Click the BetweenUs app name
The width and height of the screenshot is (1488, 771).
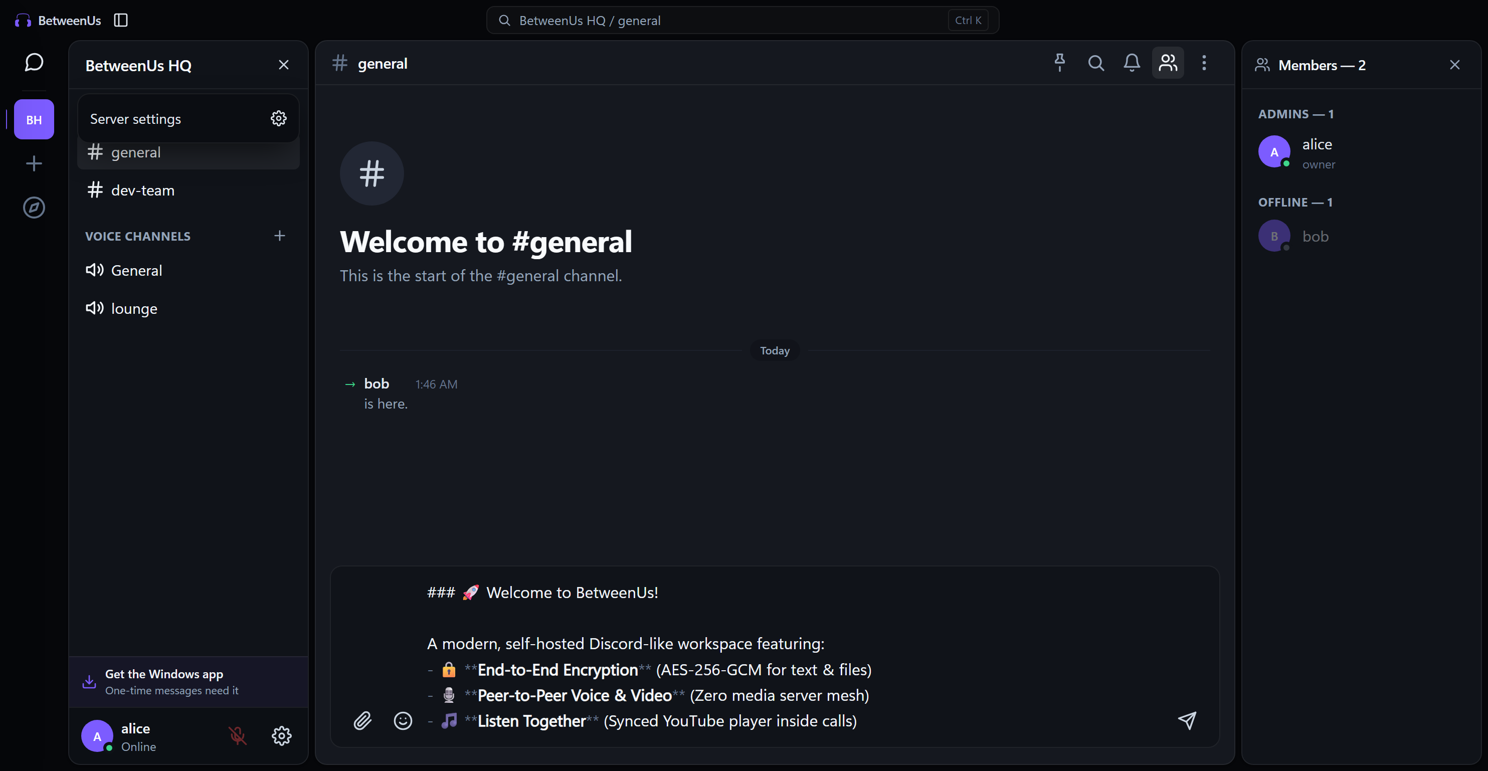point(69,20)
